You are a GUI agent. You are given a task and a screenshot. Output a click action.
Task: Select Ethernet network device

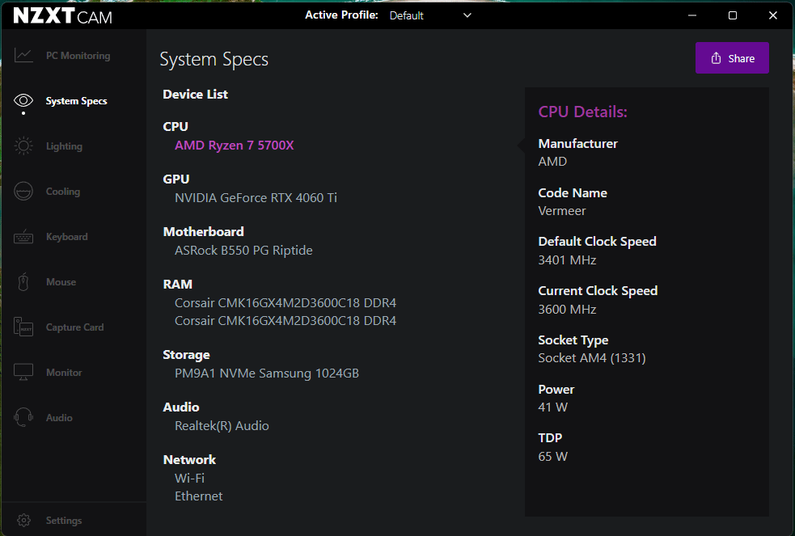coord(199,496)
